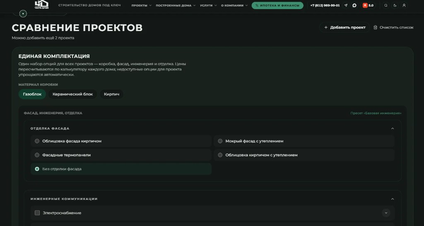Select radio «Фасадные термопанели»
Viewport: 424px width, 226px height.
[x=37, y=155]
